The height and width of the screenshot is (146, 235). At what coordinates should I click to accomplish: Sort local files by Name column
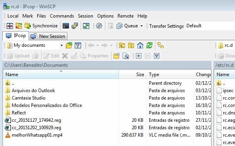pos(61,75)
